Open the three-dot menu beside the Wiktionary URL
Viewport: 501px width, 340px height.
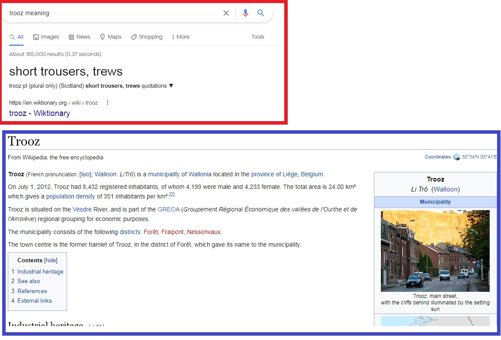(x=108, y=102)
